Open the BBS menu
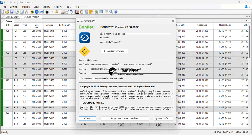Image resolution: width=252 pixels, height=135 pixels. click(x=69, y=7)
